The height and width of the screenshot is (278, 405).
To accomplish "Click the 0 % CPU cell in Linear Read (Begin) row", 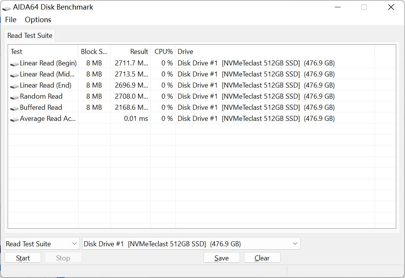I will click(167, 63).
